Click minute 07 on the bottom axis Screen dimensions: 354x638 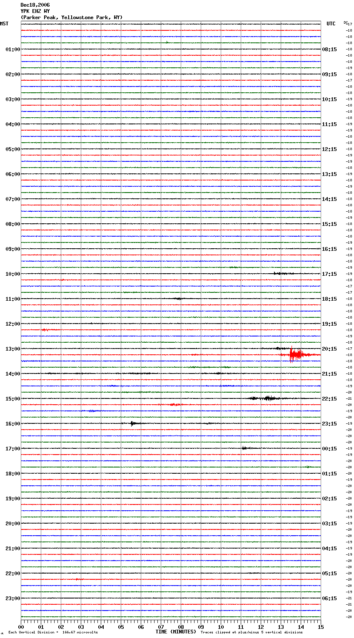point(161,627)
